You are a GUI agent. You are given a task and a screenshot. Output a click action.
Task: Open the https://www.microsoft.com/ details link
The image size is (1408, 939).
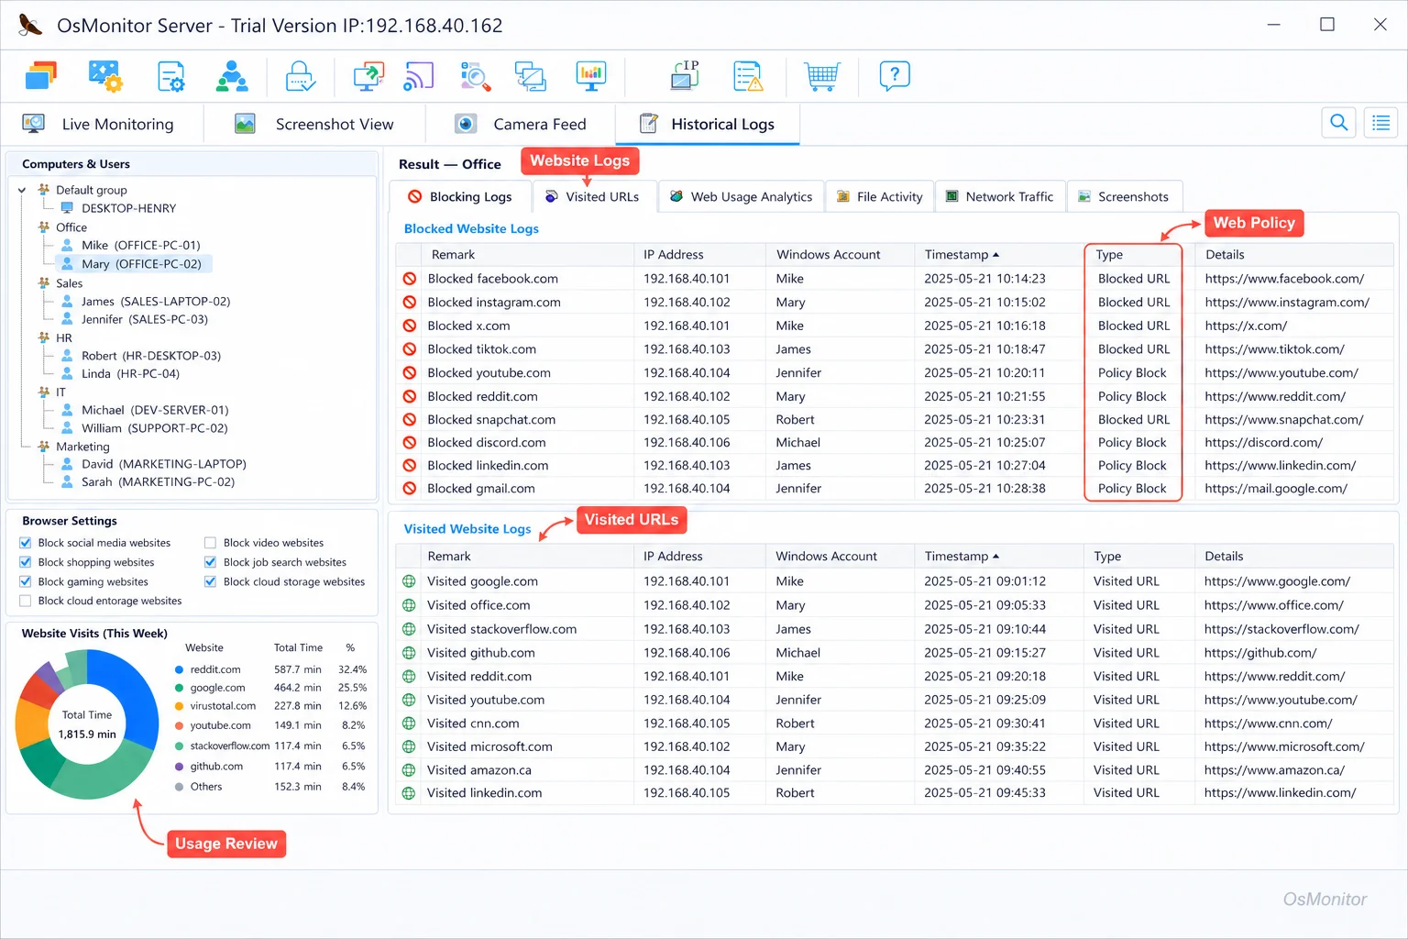[x=1284, y=746]
